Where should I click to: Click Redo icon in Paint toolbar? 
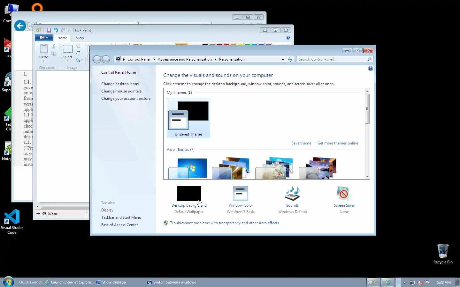pyautogui.click(x=63, y=30)
